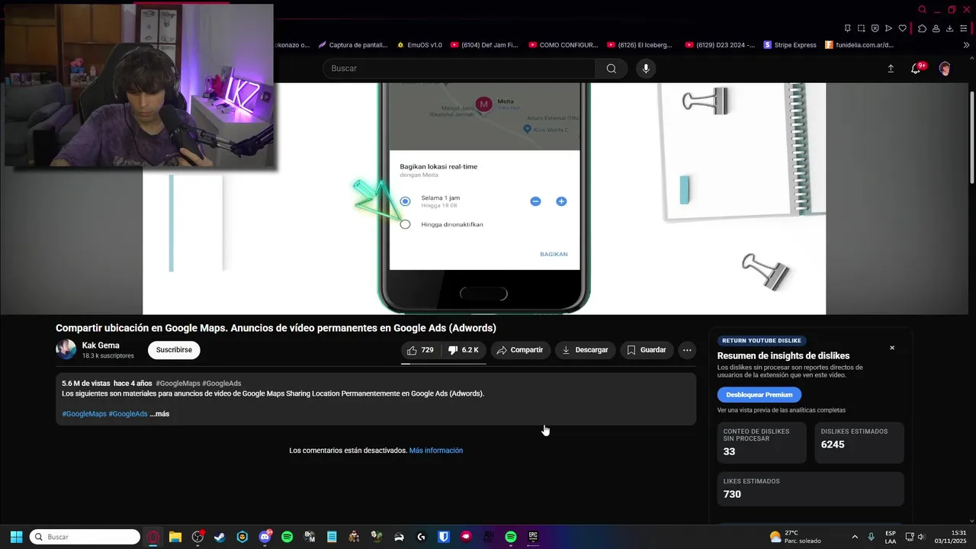Click the Kak Gema channel name
Image resolution: width=976 pixels, height=549 pixels.
(x=101, y=345)
